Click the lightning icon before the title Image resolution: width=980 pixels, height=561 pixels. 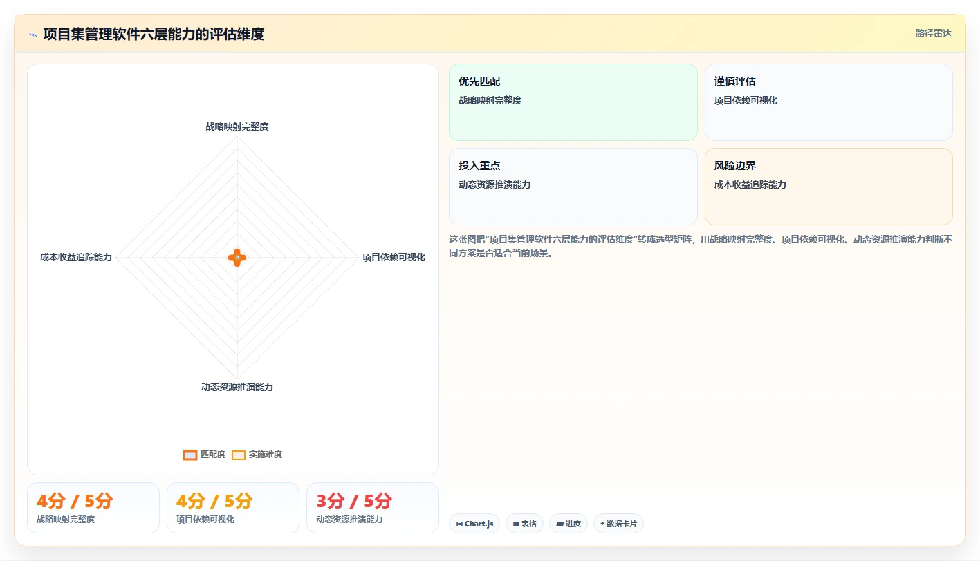point(33,35)
